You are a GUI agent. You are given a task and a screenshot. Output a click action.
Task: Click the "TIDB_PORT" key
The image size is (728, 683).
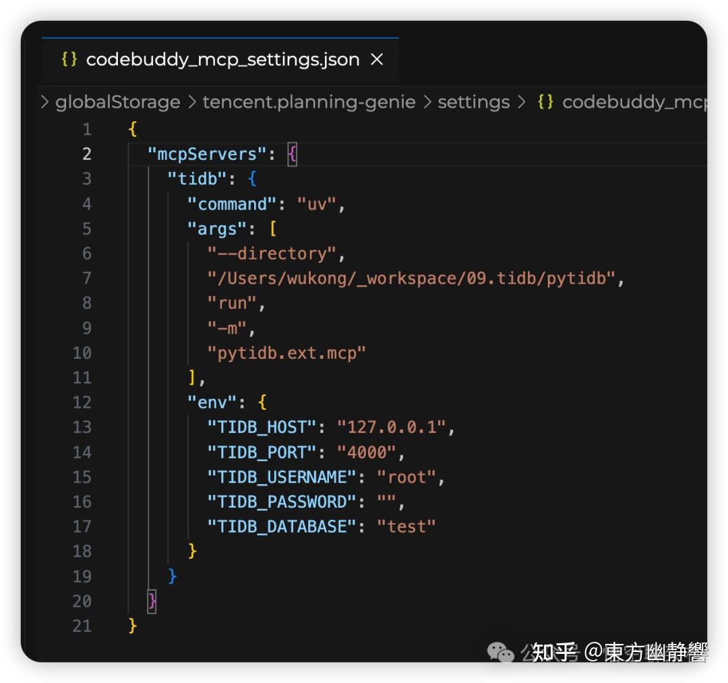tap(262, 452)
